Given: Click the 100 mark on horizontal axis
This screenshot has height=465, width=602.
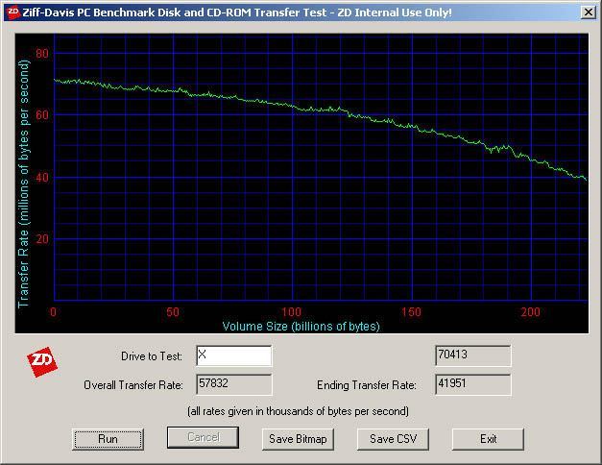Looking at the screenshot, I should [x=292, y=311].
